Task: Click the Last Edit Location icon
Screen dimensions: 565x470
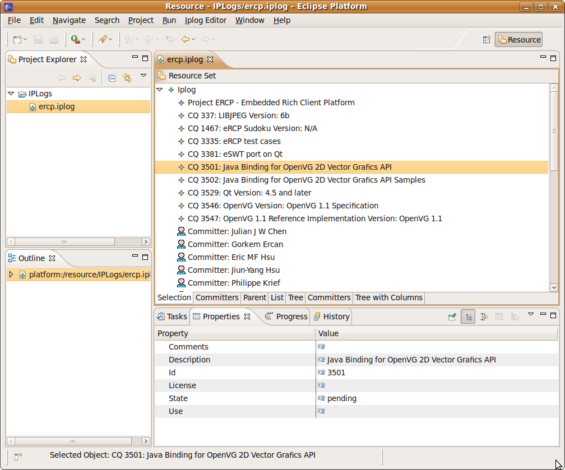Action: pyautogui.click(x=170, y=39)
